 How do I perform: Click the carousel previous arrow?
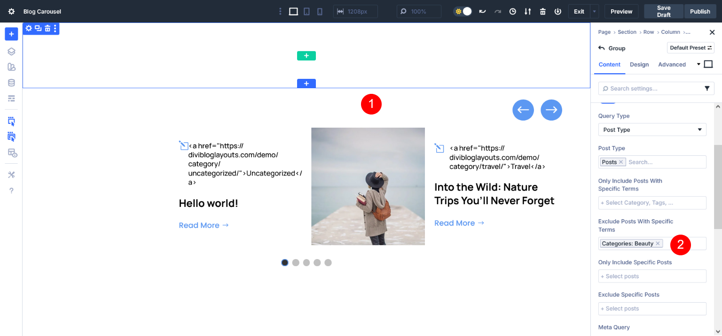click(x=523, y=110)
